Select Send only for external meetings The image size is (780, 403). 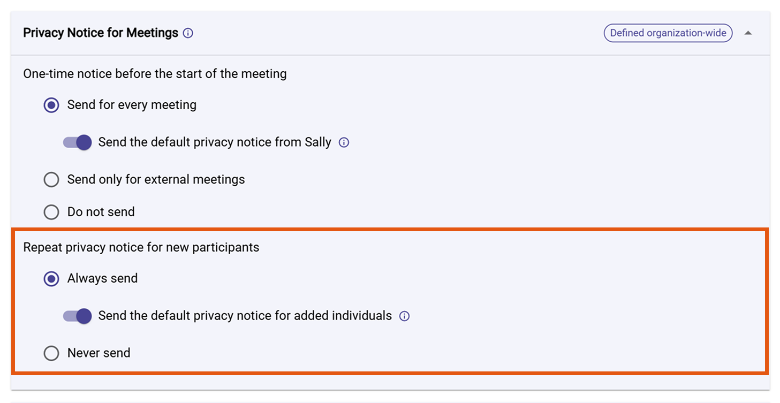(51, 179)
